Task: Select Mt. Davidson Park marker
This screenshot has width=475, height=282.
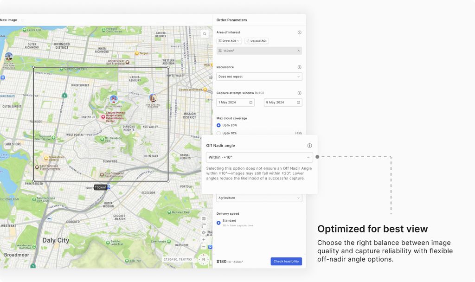Action: [x=102, y=139]
